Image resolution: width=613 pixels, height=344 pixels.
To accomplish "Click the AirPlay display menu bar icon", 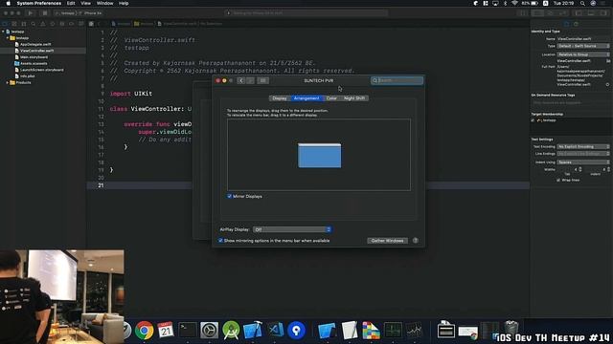I will [495, 3].
